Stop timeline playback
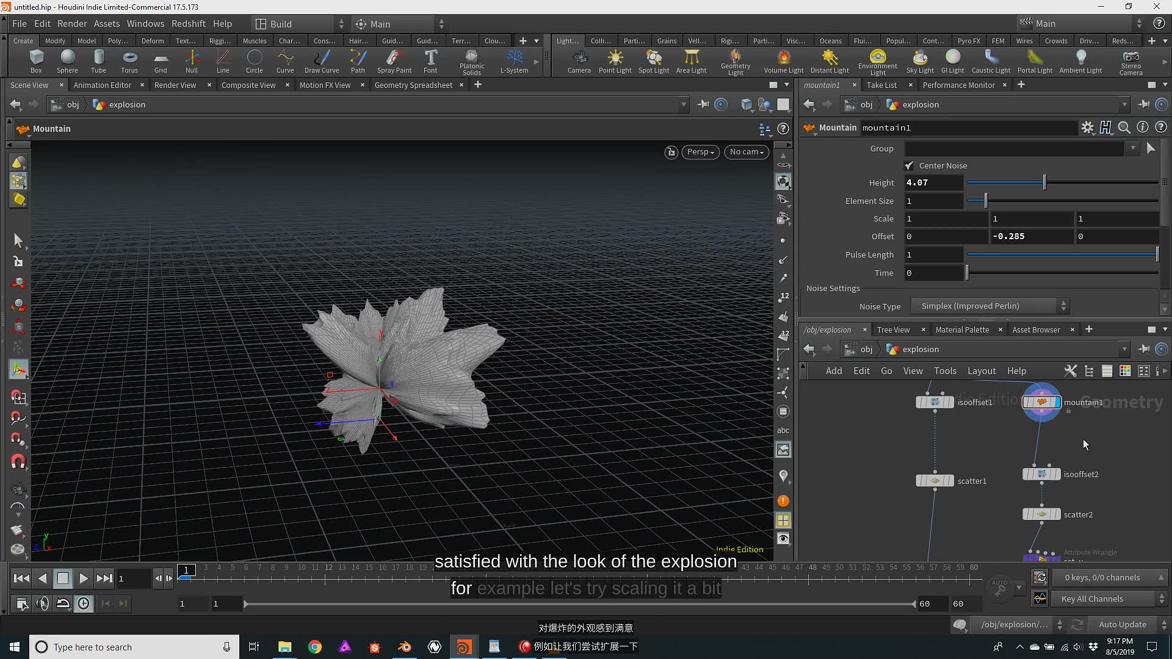 [62, 578]
